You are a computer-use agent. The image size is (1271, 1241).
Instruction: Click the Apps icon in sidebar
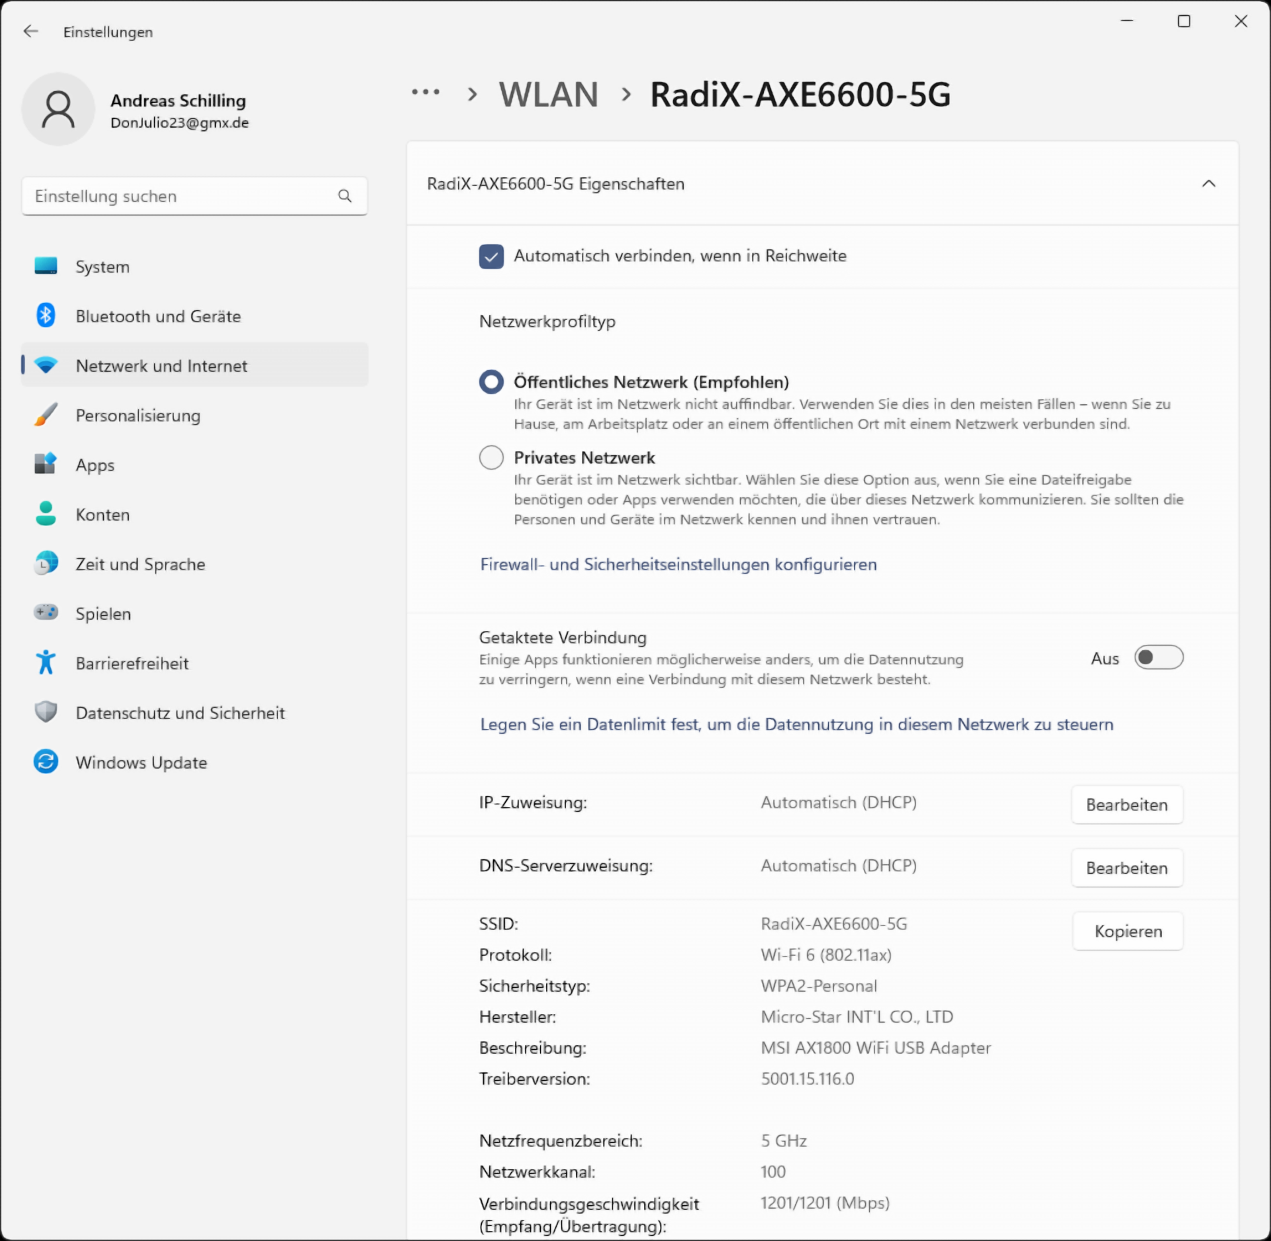tap(46, 464)
